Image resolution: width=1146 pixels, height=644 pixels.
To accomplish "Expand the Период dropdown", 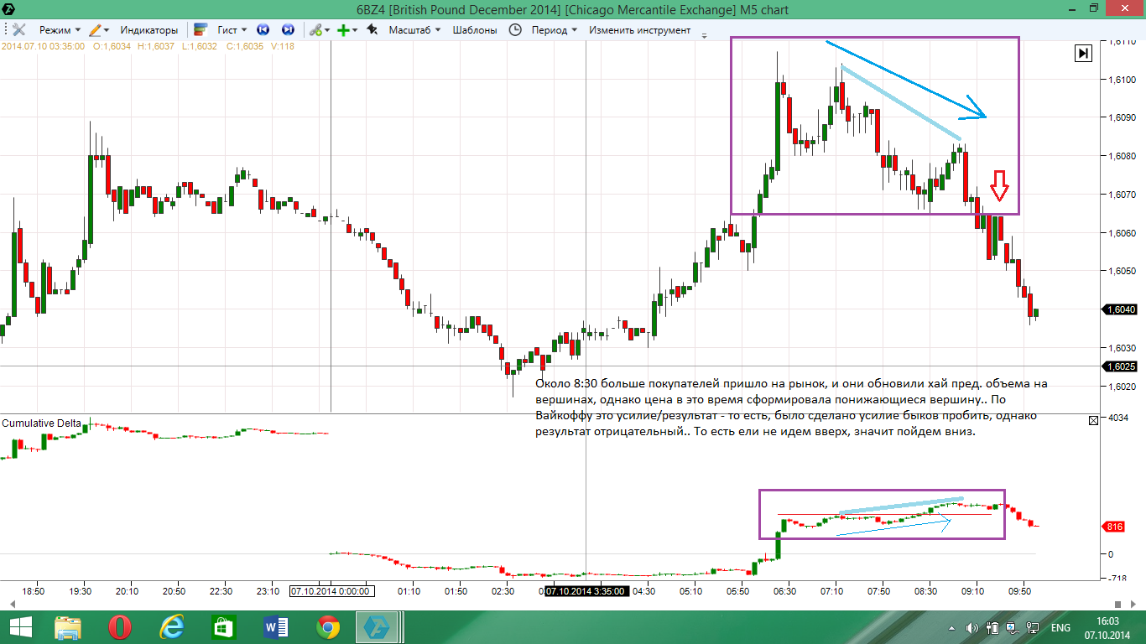I will [x=554, y=29].
